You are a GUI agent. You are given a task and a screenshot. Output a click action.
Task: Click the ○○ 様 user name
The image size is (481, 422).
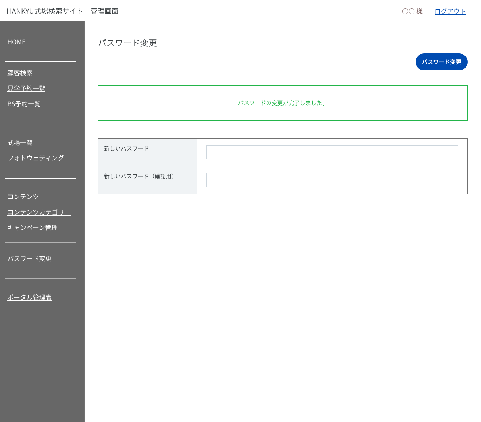pos(412,12)
